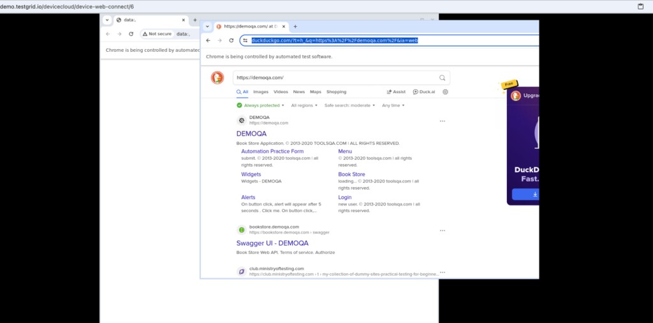Open the Login sitelink

[345, 197]
